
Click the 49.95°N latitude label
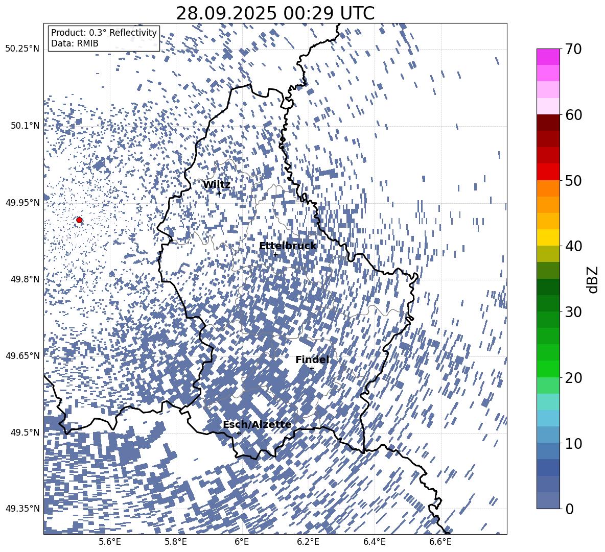click(22, 202)
